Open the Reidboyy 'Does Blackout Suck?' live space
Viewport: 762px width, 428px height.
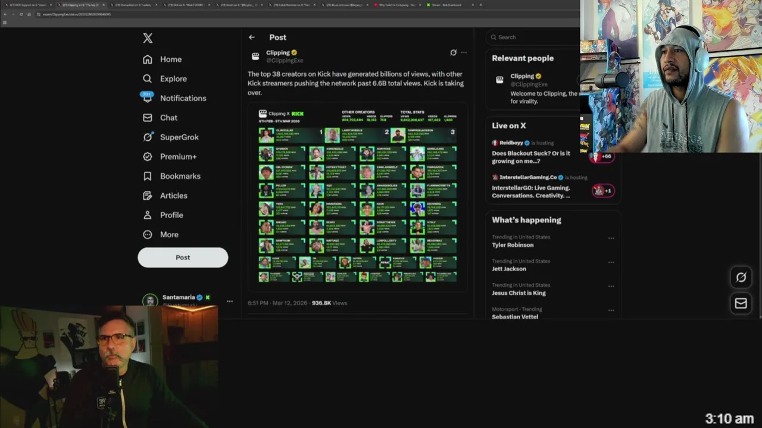[531, 157]
